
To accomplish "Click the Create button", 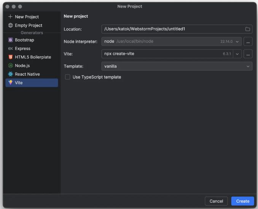I will pyautogui.click(x=242, y=201).
